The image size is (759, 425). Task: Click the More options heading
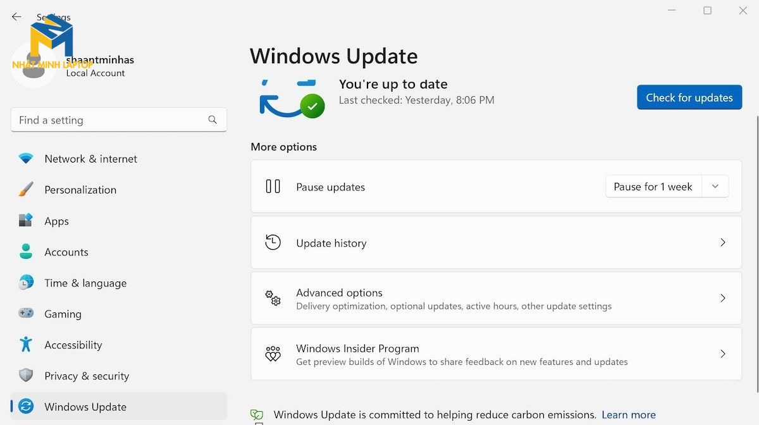click(283, 147)
